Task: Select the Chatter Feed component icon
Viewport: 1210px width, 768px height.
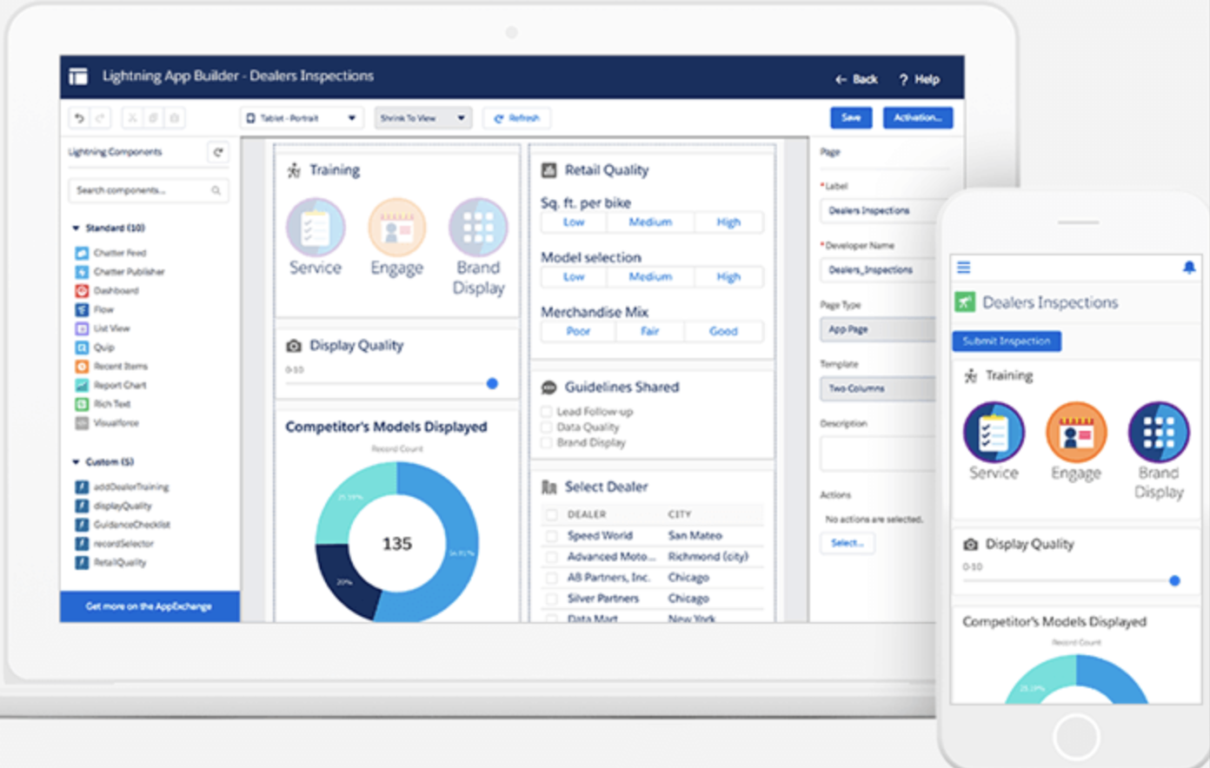Action: tap(82, 253)
